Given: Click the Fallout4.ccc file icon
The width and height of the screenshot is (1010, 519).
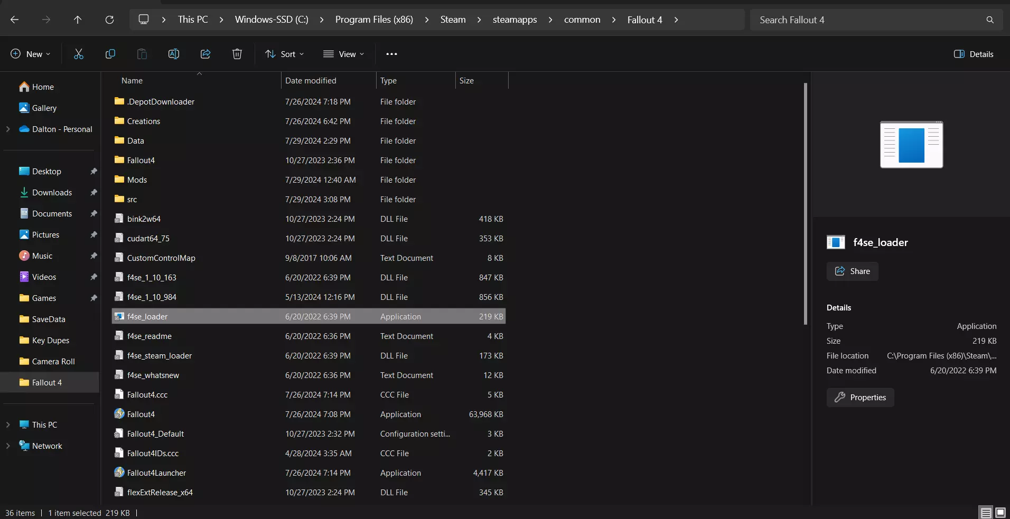Looking at the screenshot, I should (x=119, y=394).
